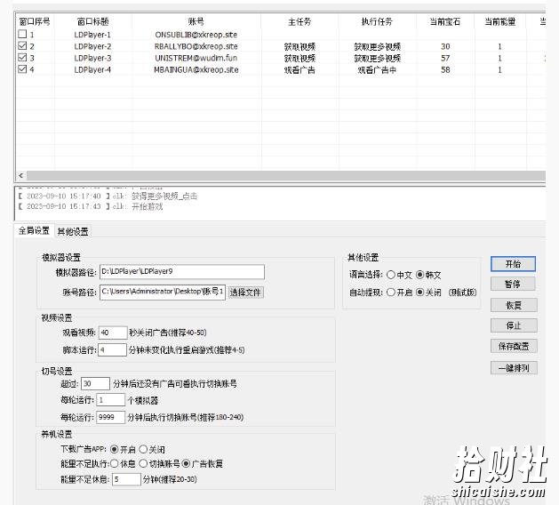Edit the 脚本运行 minutes field

click(112, 349)
